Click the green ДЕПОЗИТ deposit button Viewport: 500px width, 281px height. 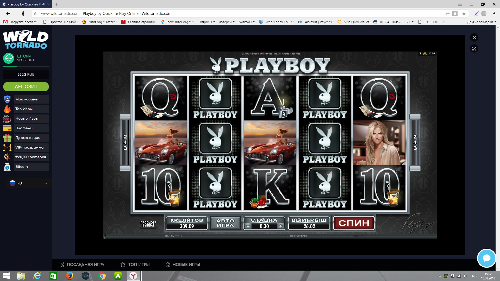[x=26, y=87]
